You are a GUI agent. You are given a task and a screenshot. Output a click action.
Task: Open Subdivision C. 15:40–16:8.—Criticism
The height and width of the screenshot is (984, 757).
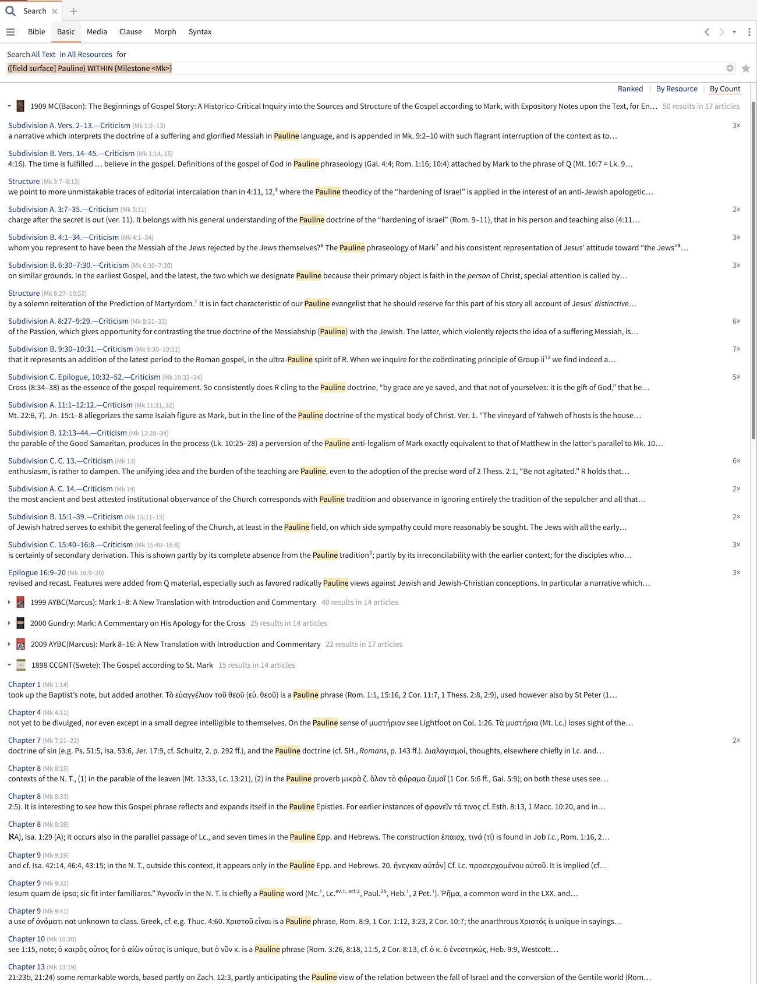[x=70, y=544]
